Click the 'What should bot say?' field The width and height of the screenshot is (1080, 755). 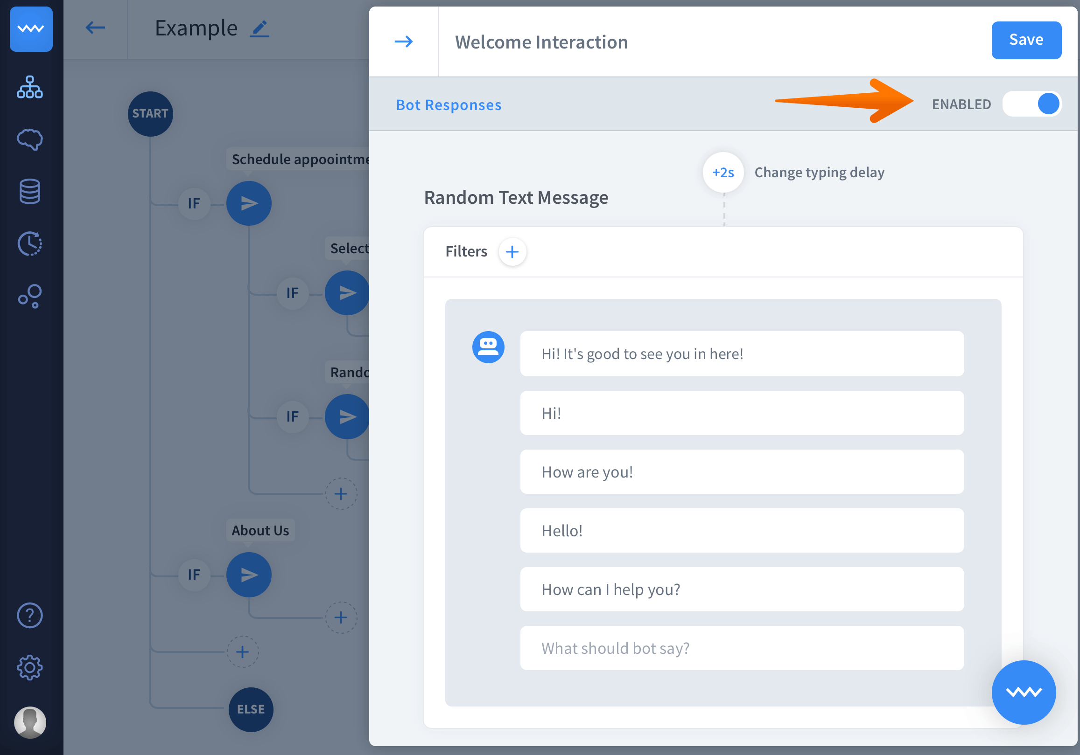click(741, 648)
